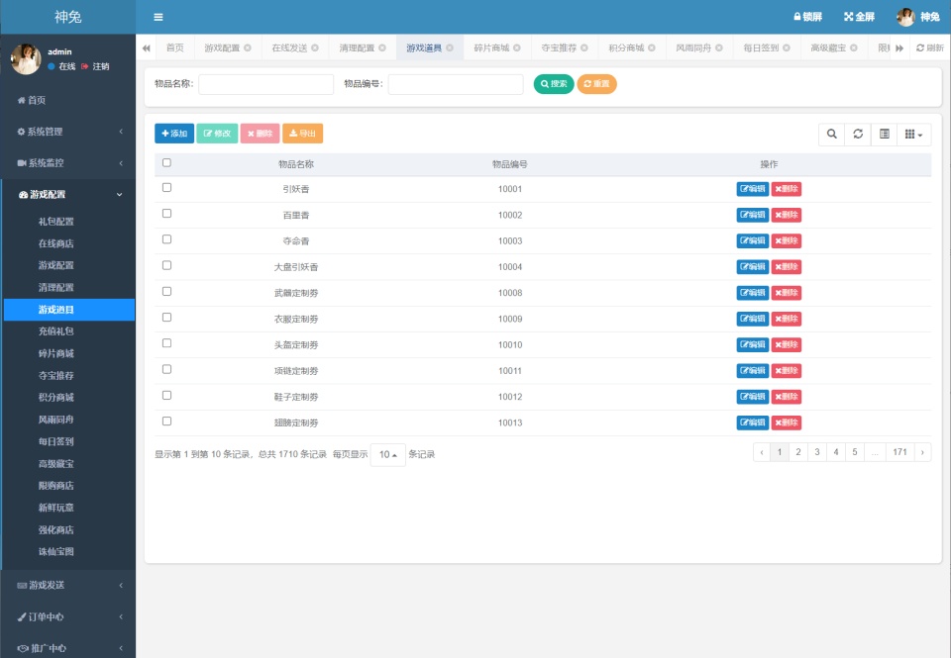Viewport: 951px width, 658px height.
Task: Click the admin profile picture in sidebar
Action: [26, 58]
